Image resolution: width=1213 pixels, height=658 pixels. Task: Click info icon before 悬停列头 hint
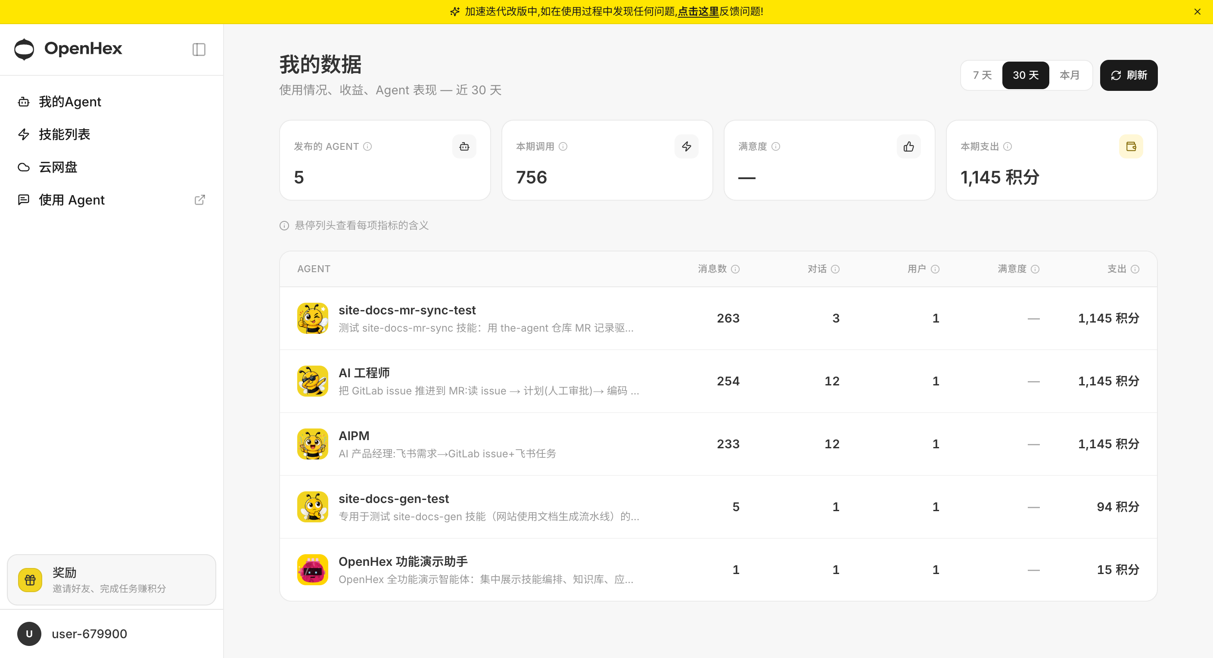pos(284,226)
